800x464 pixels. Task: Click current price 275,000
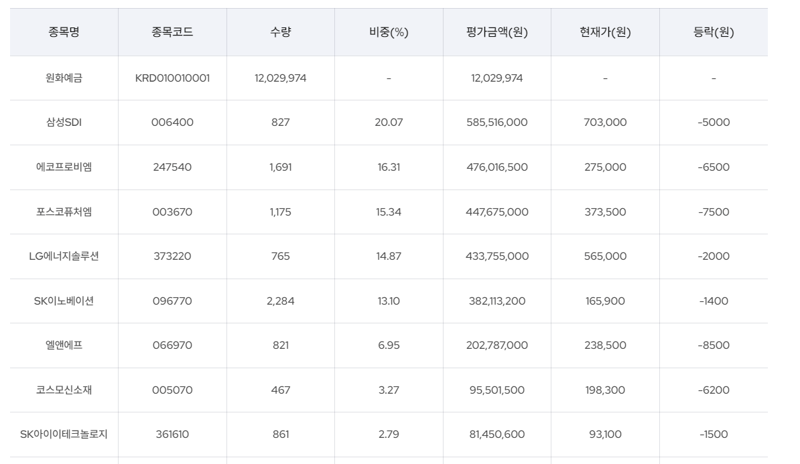[605, 167]
